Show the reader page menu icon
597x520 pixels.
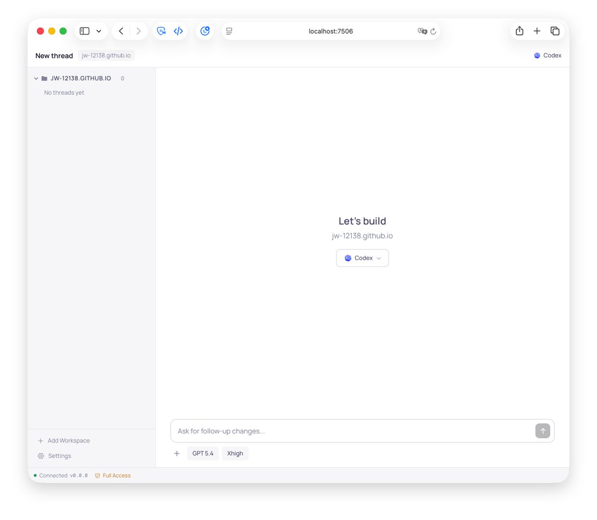click(229, 31)
